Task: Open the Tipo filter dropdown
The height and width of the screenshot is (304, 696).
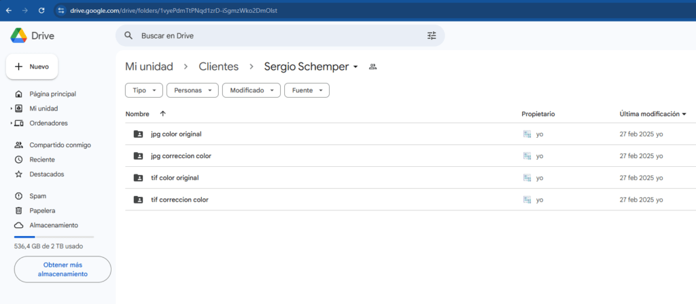Action: tap(144, 90)
